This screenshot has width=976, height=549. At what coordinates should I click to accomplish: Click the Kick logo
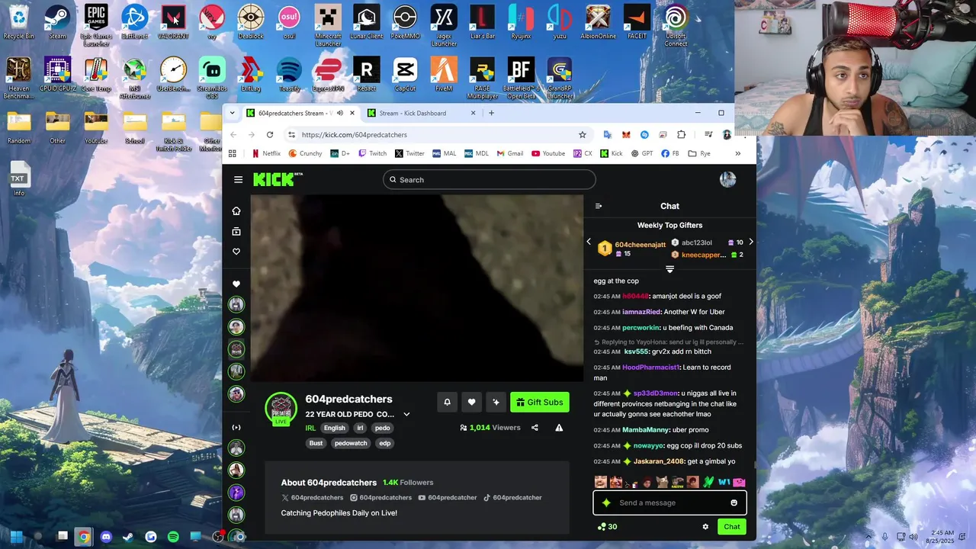point(278,179)
